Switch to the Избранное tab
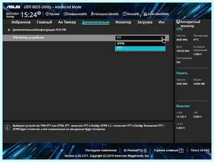This screenshot has width=214, height=162. click(x=21, y=22)
